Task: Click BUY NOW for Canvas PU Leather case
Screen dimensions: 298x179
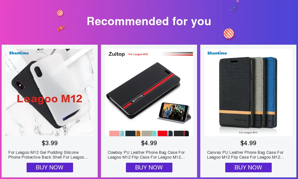Action: pyautogui.click(x=248, y=168)
